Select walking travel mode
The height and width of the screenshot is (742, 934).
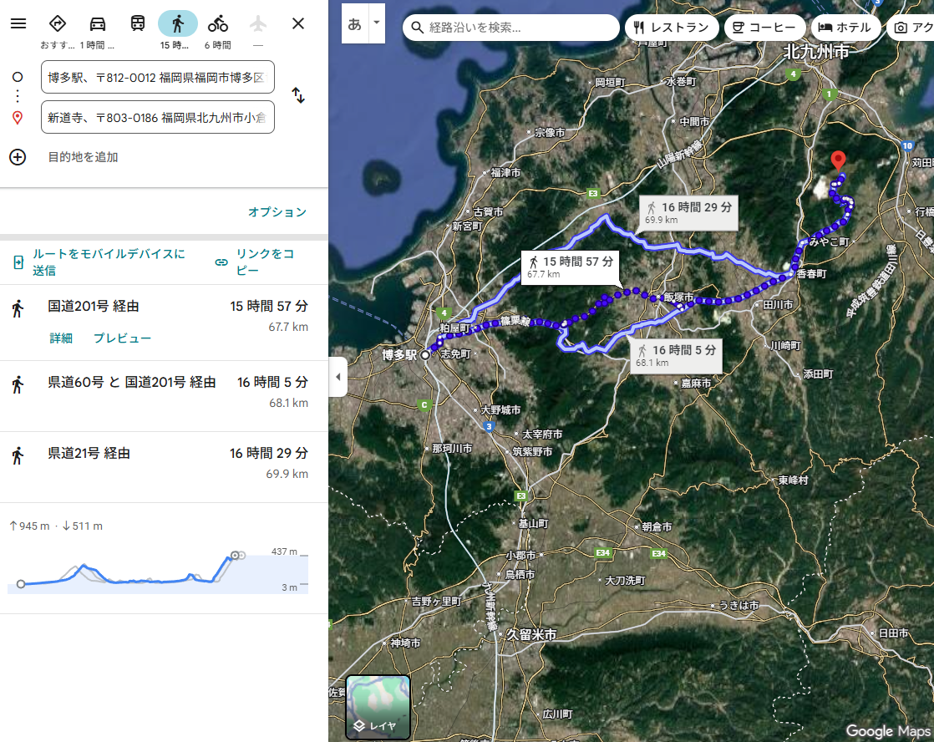click(x=177, y=23)
